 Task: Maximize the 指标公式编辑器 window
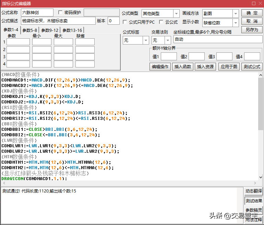[254, 3]
